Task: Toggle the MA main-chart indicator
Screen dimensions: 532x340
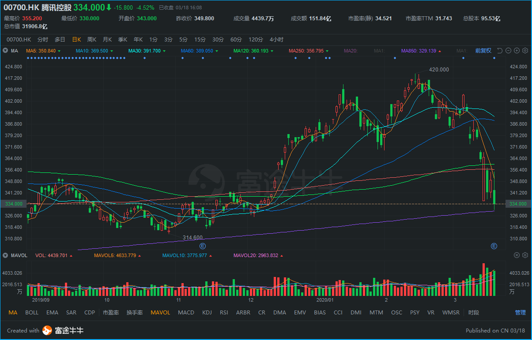Action: pos(13,313)
